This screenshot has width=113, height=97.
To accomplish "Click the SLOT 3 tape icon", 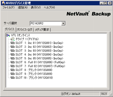I will pyautogui.click(x=13, y=51).
